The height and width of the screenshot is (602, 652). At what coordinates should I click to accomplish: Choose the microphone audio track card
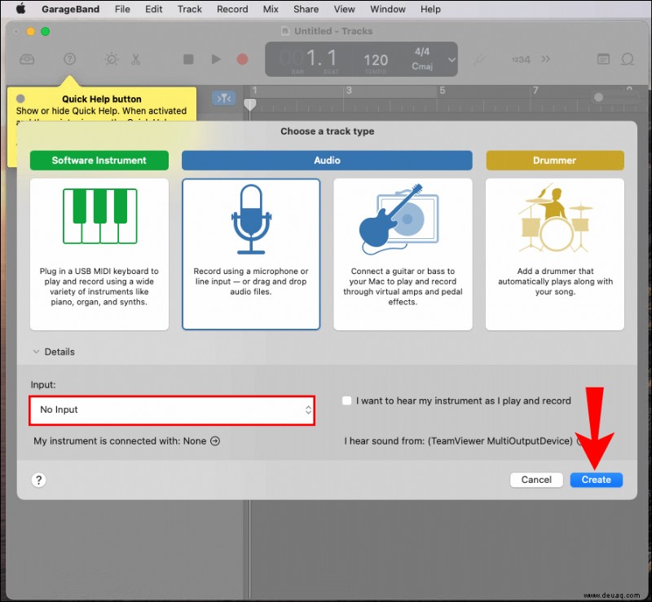tap(251, 255)
